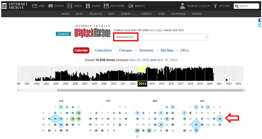Click the Sign Up | Log In link

click(198, 6)
